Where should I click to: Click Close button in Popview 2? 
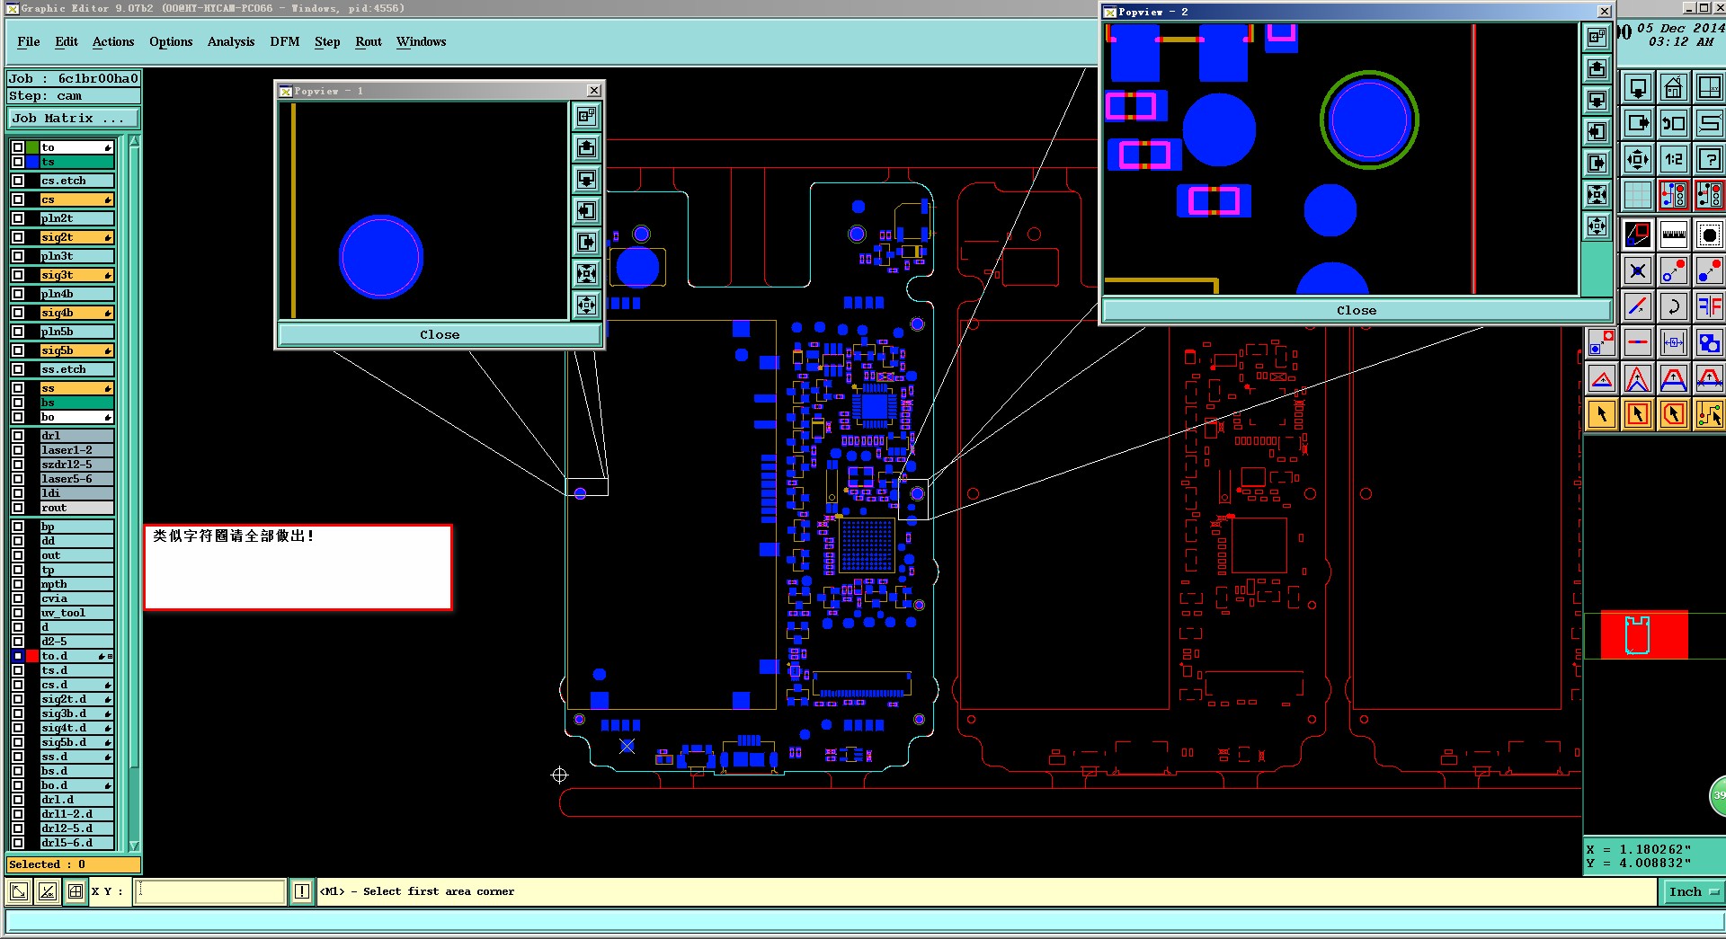click(x=1356, y=310)
